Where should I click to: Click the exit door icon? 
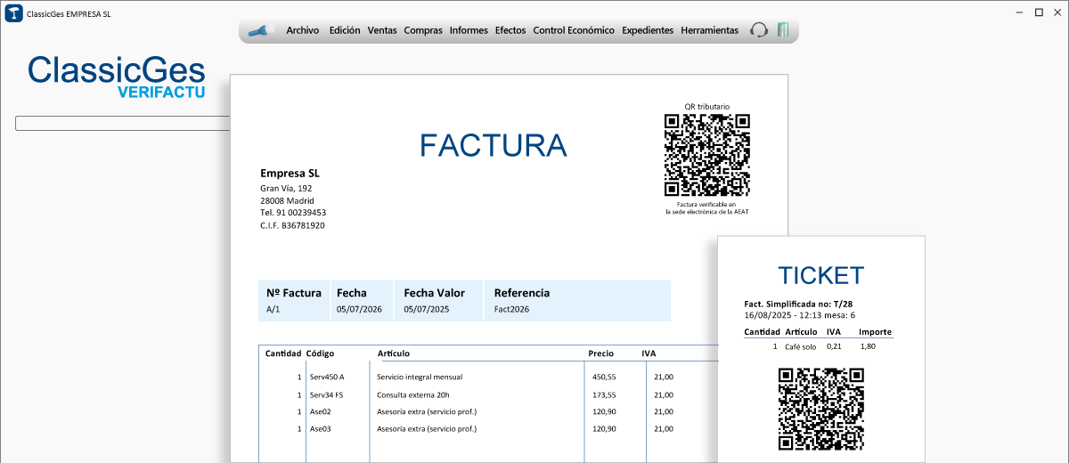(783, 30)
